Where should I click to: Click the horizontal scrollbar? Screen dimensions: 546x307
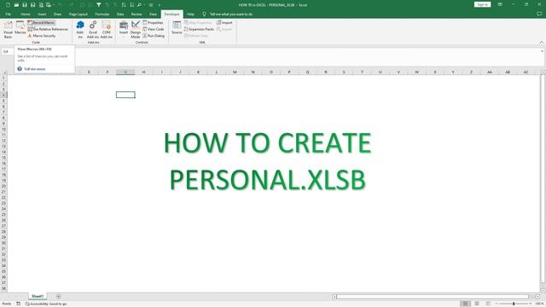coord(433,297)
